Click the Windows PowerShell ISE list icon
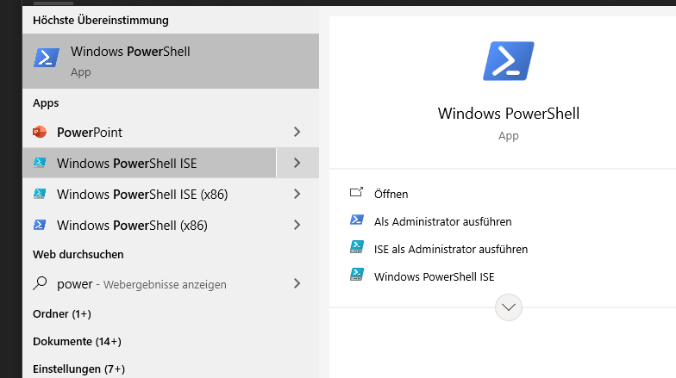The height and width of the screenshot is (378, 676). (40, 163)
